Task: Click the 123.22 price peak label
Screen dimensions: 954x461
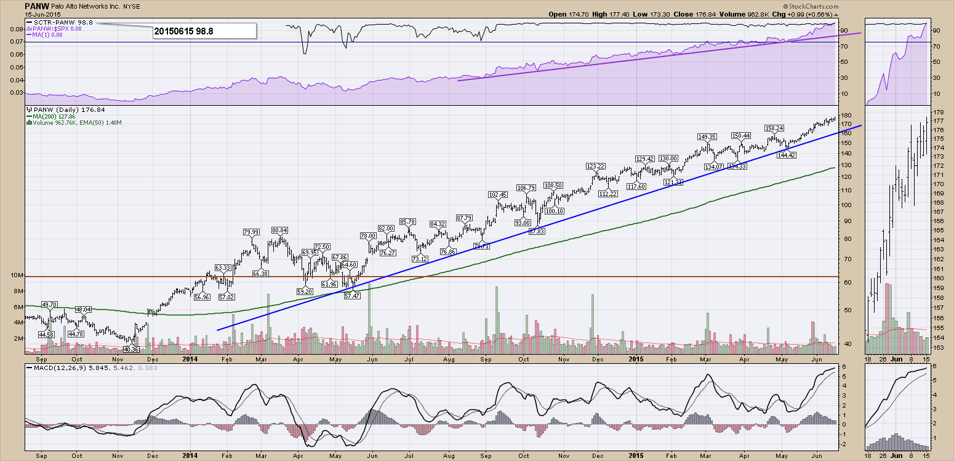Action: [x=596, y=166]
